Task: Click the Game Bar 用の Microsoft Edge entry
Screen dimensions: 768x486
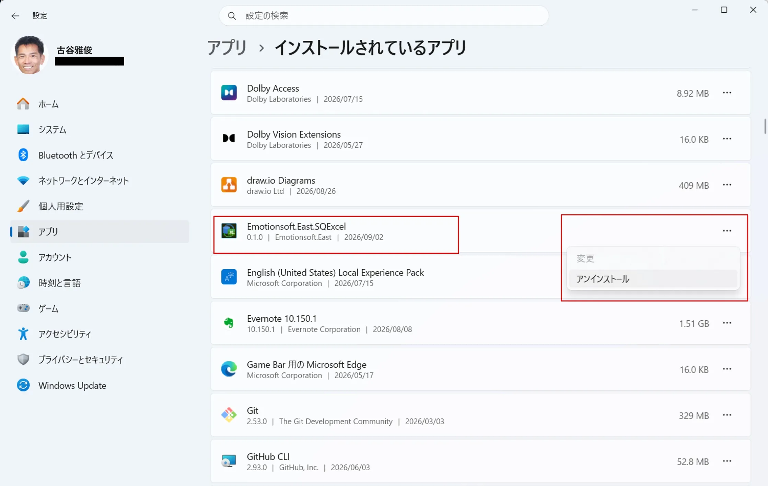Action: 480,369
